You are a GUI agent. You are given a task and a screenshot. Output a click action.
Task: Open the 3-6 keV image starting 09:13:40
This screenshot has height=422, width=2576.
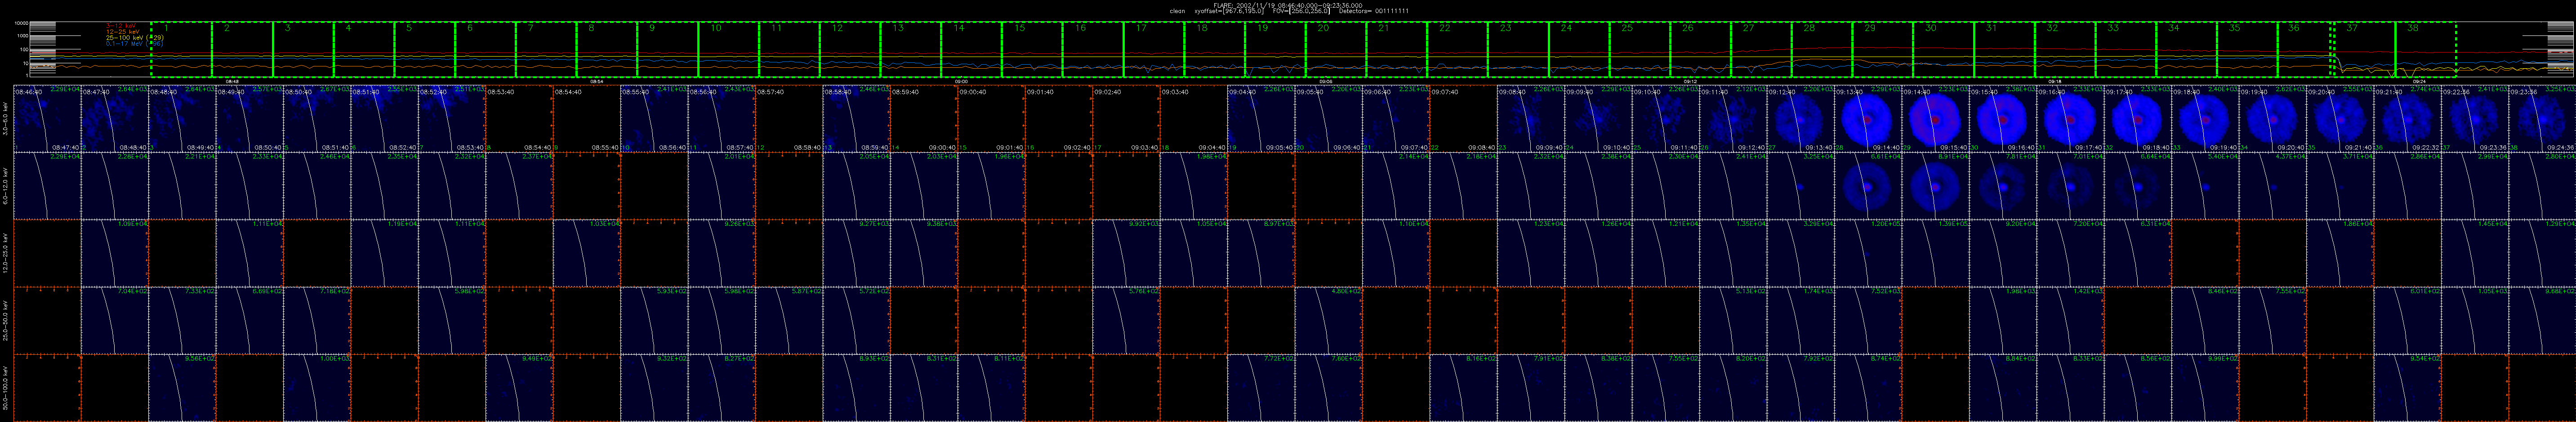[x=1867, y=118]
